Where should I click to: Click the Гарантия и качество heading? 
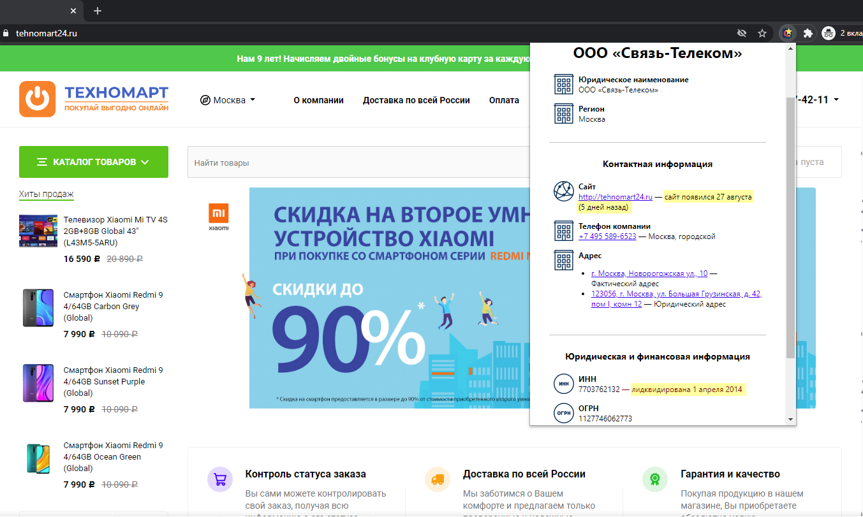pyautogui.click(x=730, y=474)
